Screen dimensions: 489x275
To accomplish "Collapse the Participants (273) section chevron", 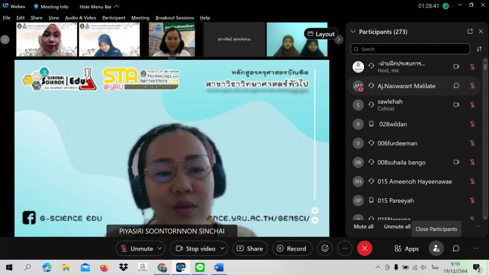I will tap(353, 32).
